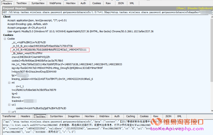Collapse the Cookie tree node
The width and height of the screenshot is (213, 135).
(5, 39)
